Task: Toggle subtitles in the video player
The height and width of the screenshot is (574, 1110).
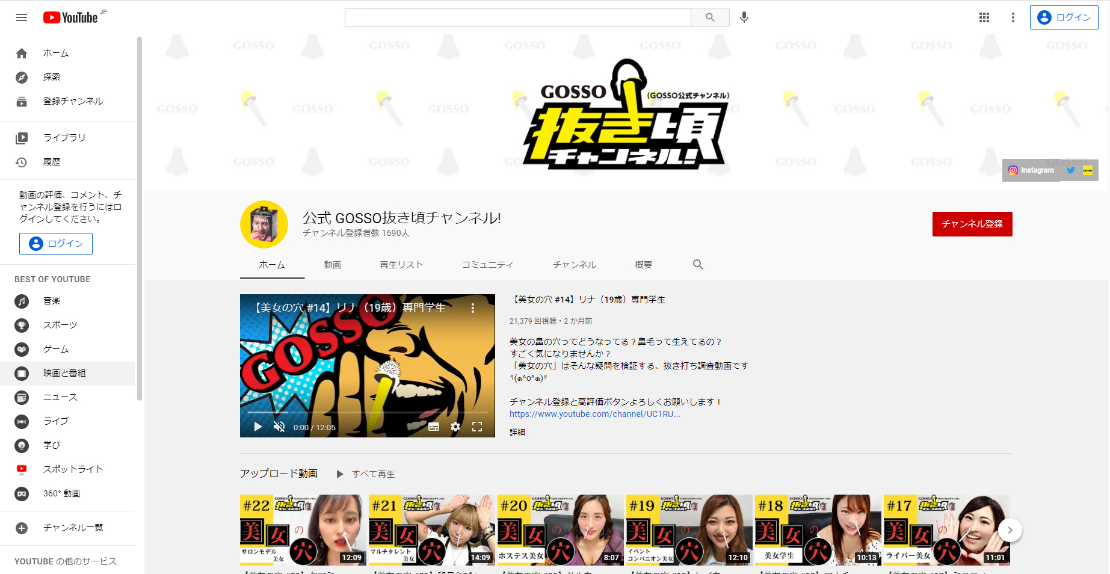Action: click(x=434, y=427)
